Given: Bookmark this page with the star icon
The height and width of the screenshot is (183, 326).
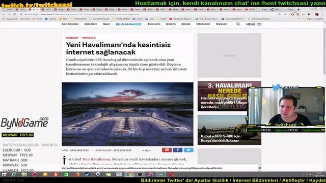Looking at the screenshot, I should pos(285,15).
